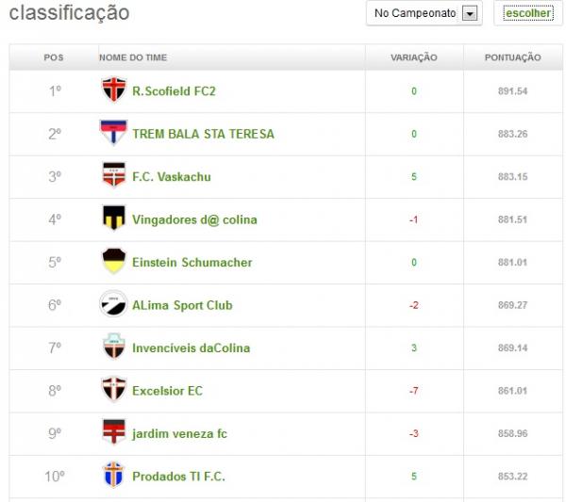Open the TREM BALA STA TERESA link
This screenshot has height=502, width=566.
coord(203,134)
